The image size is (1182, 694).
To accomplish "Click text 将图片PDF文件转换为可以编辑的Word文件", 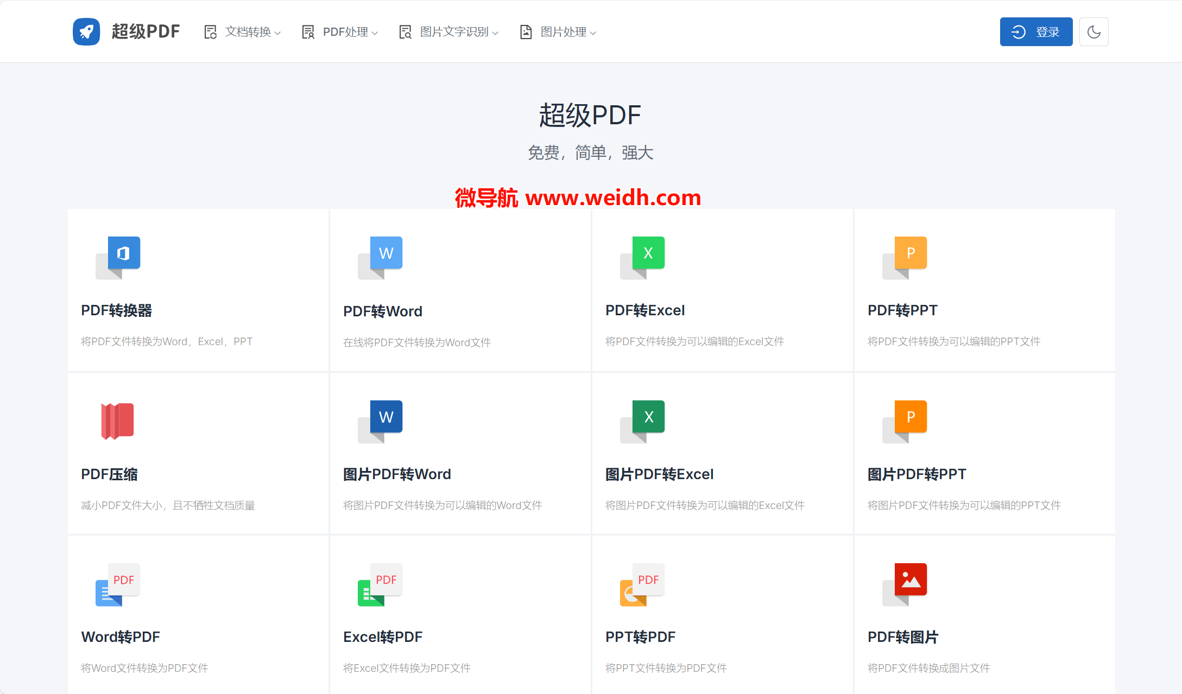I will tap(443, 505).
